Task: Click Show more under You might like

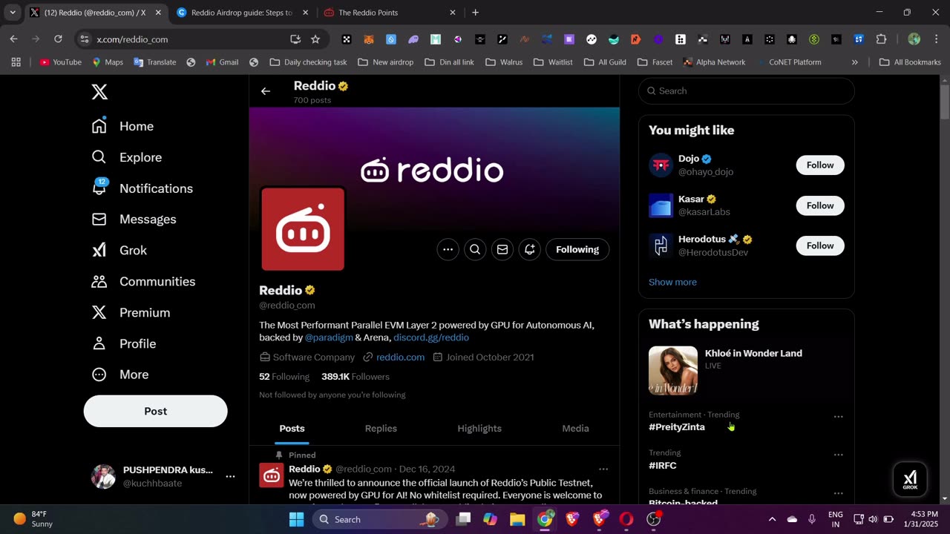Action: pyautogui.click(x=672, y=282)
